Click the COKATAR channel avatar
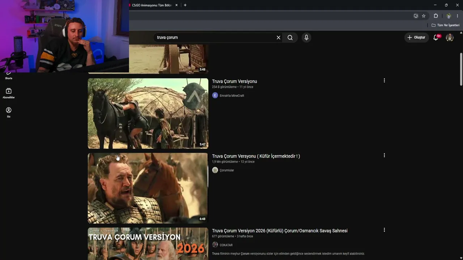The width and height of the screenshot is (463, 260). 215,245
